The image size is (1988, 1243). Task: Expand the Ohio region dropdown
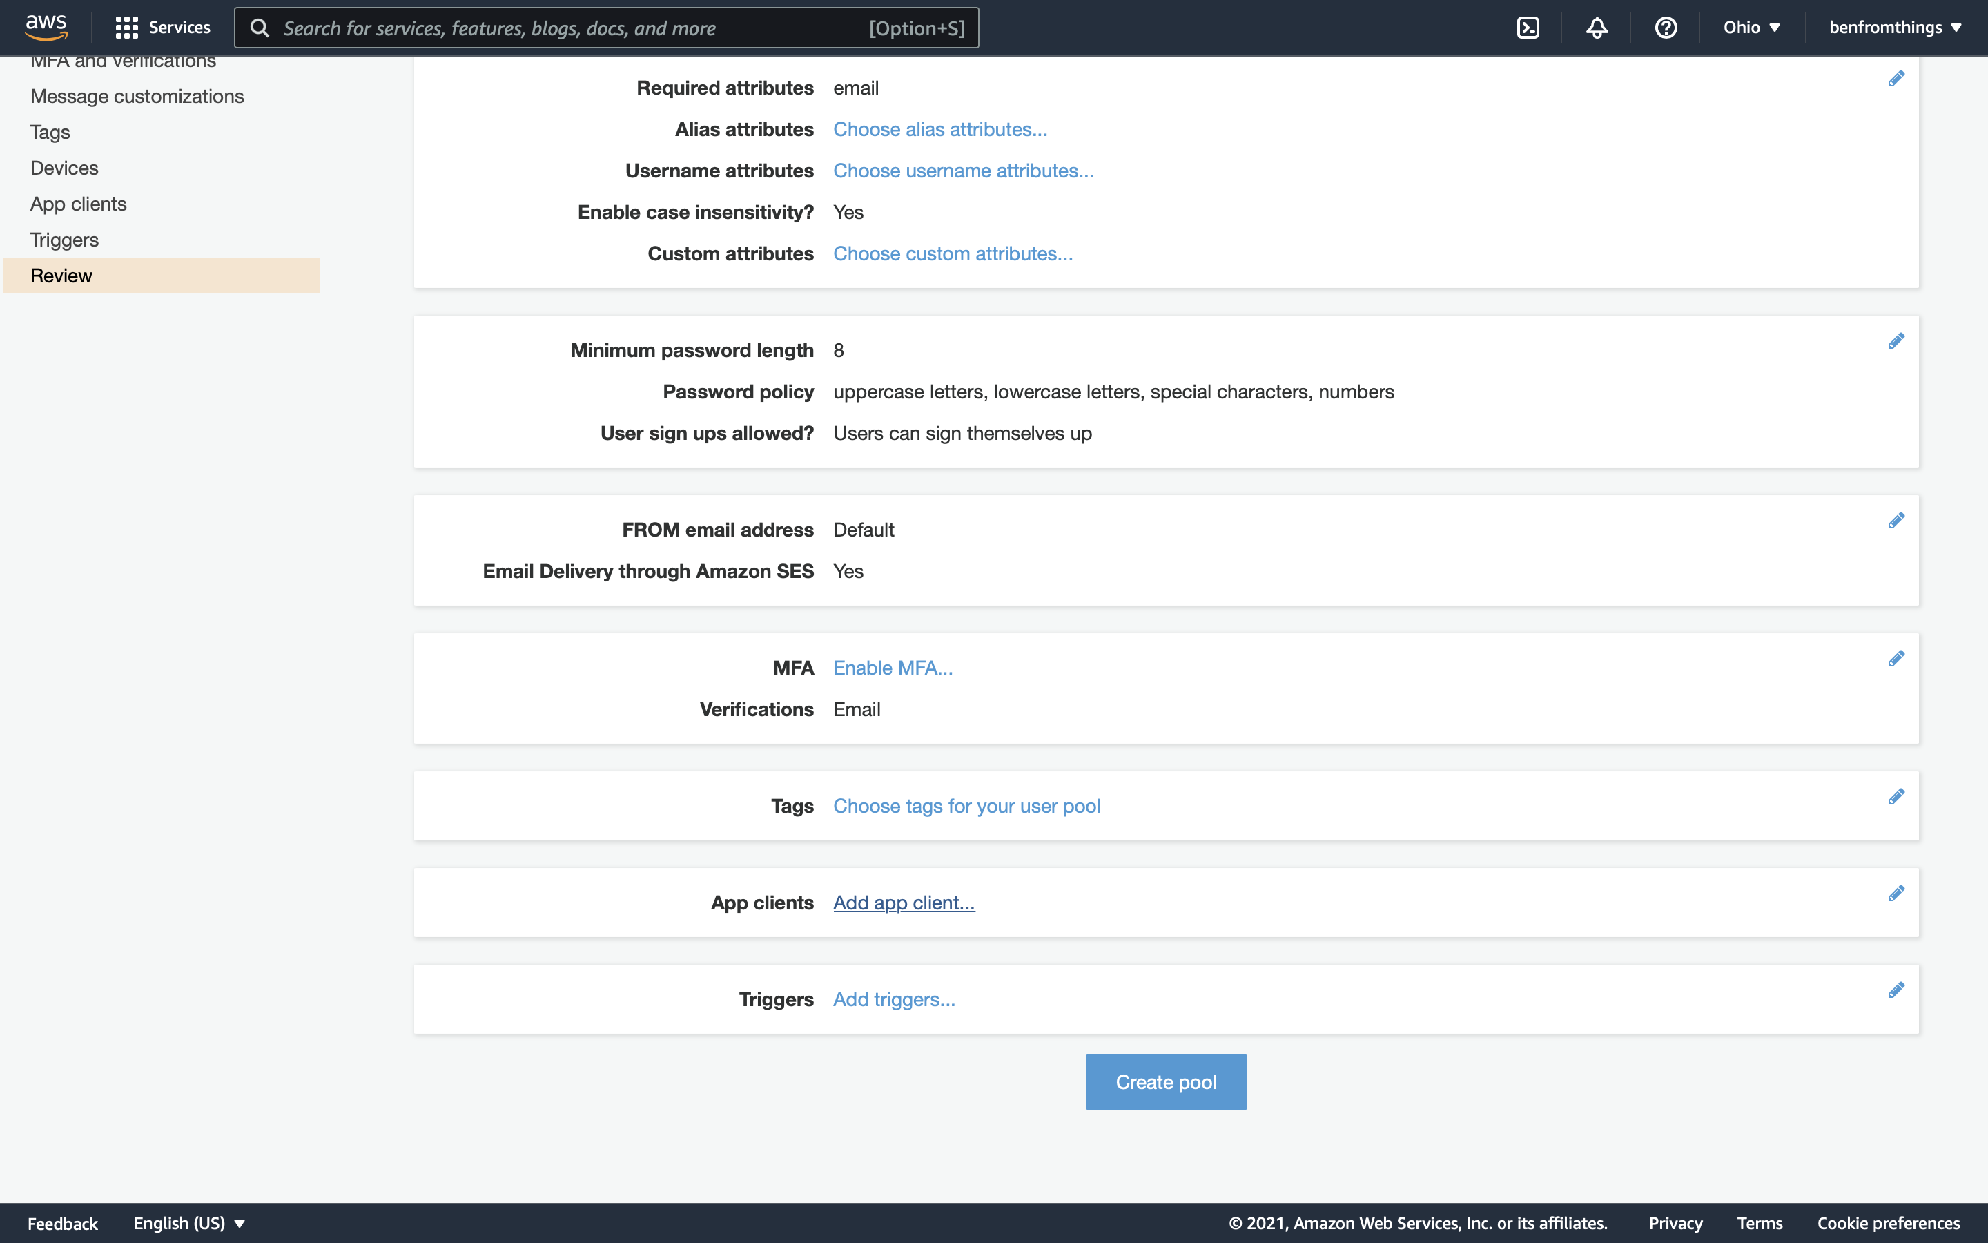(x=1751, y=28)
